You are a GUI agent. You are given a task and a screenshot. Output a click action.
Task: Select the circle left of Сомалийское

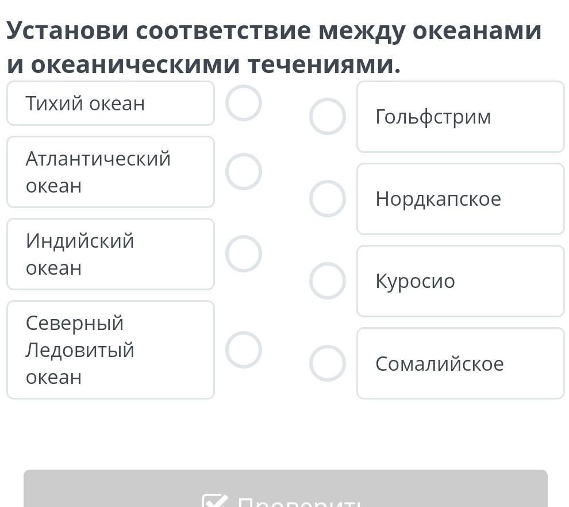pos(328,363)
